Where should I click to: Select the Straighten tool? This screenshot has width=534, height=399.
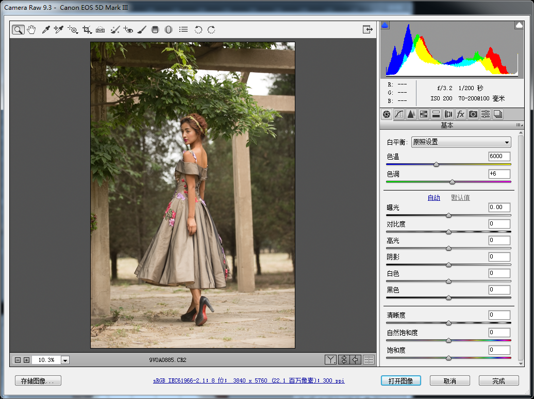[100, 29]
